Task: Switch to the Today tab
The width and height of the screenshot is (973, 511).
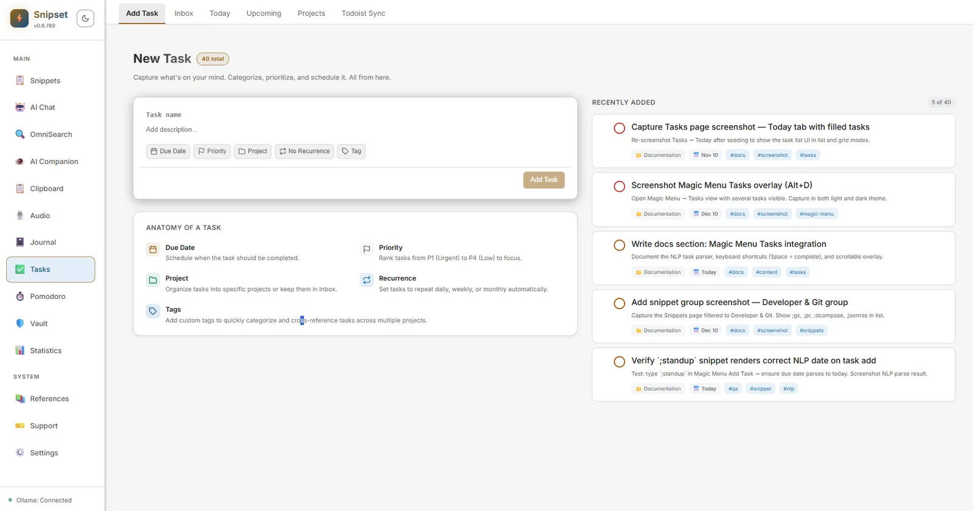Action: coord(220,13)
